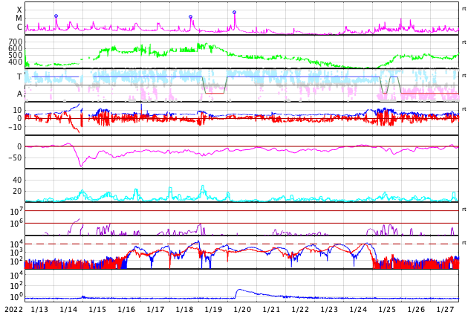471x315 pixels.
Task: Select the 1/17 date label
Action: tap(155, 309)
